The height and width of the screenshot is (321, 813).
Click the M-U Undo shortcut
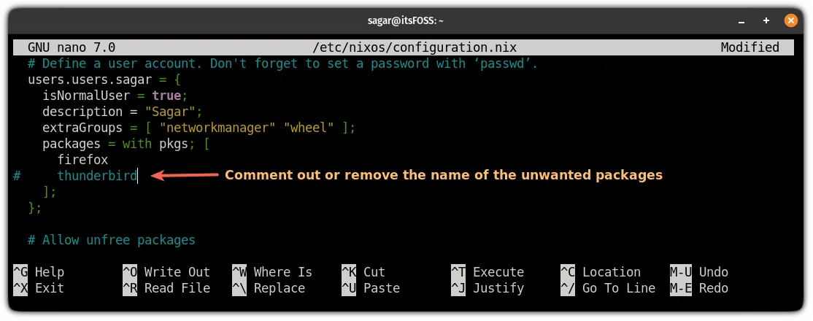click(x=699, y=272)
